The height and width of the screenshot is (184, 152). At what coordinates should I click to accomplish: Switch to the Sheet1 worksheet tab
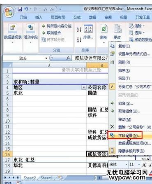[x=47, y=178]
